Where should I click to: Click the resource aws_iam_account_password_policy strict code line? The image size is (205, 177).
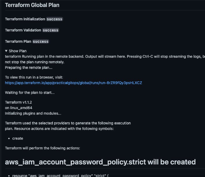[x=60, y=175]
